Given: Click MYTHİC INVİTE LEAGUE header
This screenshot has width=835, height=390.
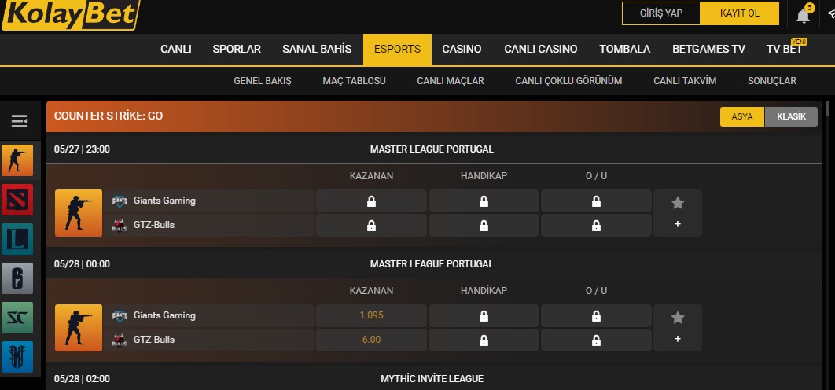Looking at the screenshot, I should coord(432,379).
